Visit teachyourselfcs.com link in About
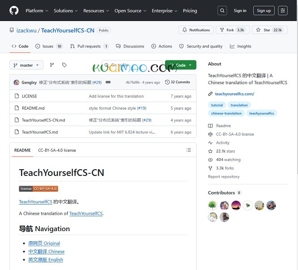 tap(234, 94)
